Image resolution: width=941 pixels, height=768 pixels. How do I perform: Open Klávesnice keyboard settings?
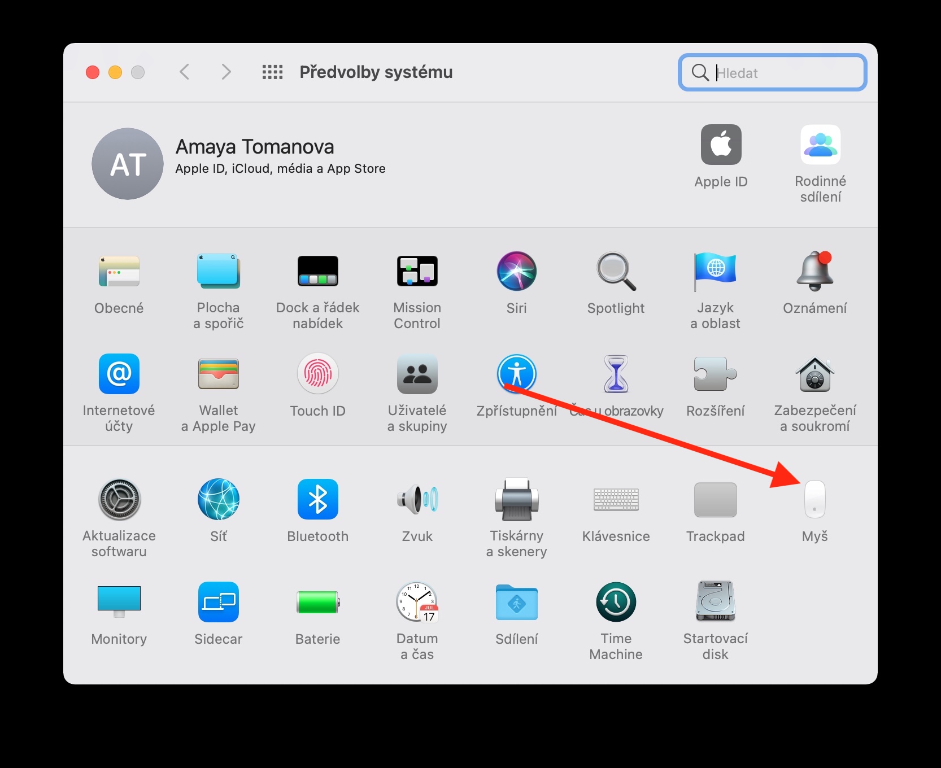[x=616, y=499]
